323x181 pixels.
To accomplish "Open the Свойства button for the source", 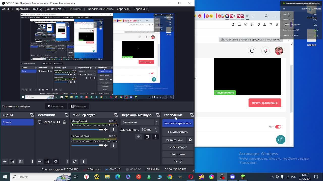I will click(56, 106).
